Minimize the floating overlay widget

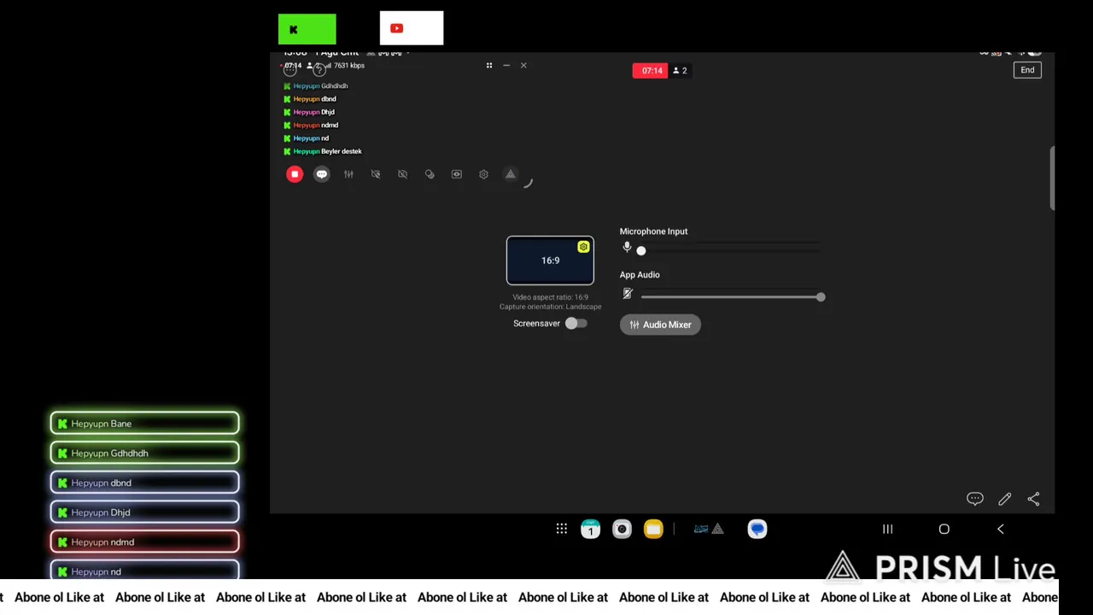click(x=506, y=65)
